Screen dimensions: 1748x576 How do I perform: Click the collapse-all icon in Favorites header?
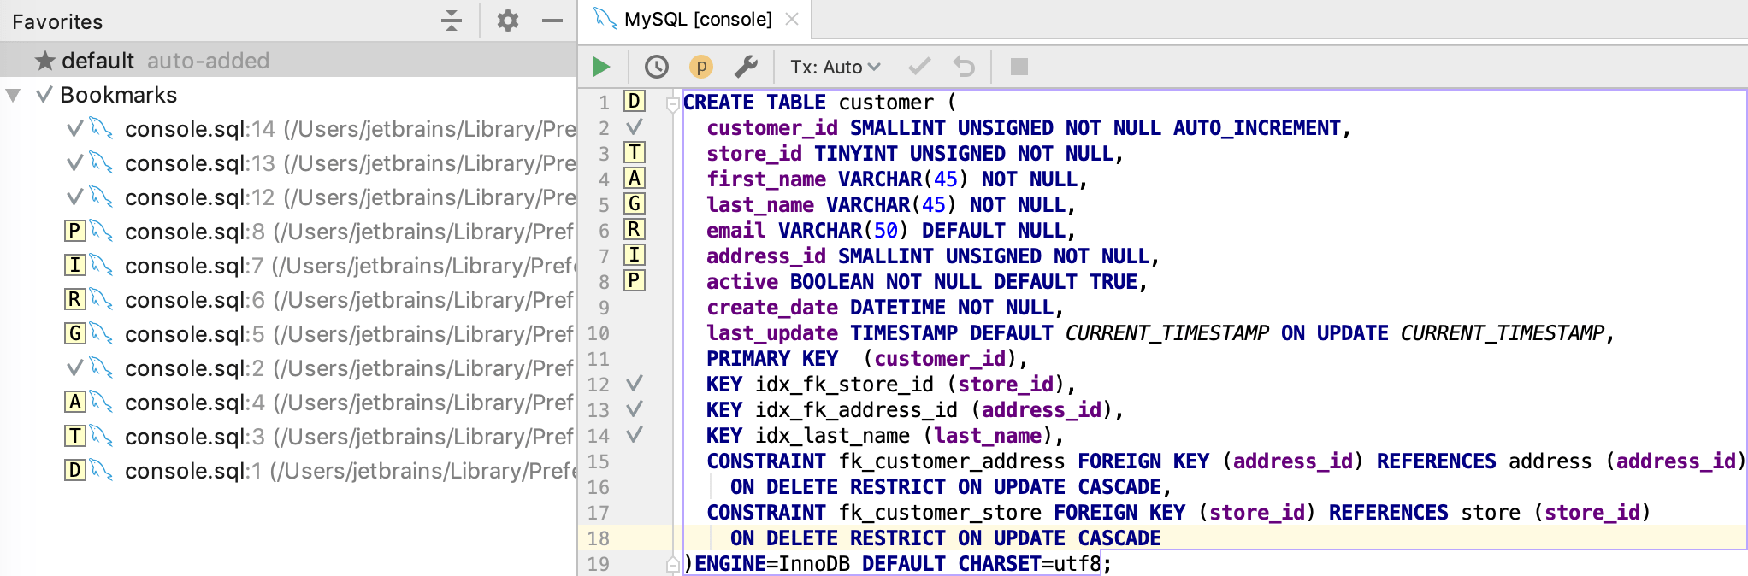(x=452, y=21)
